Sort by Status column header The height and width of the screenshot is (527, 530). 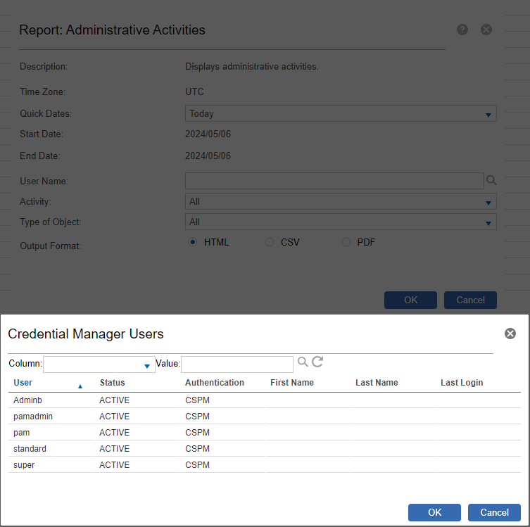click(x=112, y=383)
